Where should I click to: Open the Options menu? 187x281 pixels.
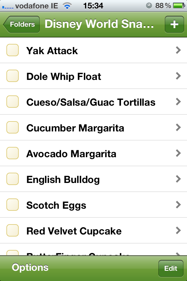30,267
